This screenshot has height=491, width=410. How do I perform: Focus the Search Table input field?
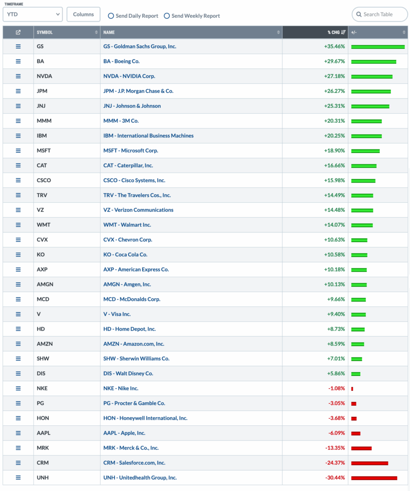pyautogui.click(x=380, y=14)
